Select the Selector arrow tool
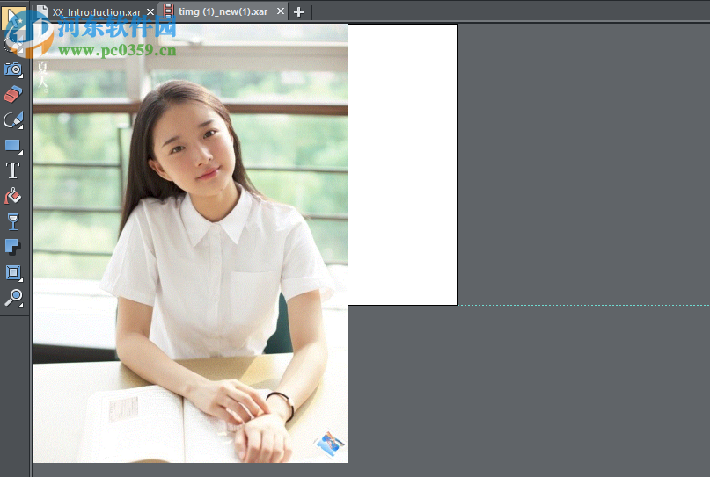The width and height of the screenshot is (710, 477). tap(12, 18)
